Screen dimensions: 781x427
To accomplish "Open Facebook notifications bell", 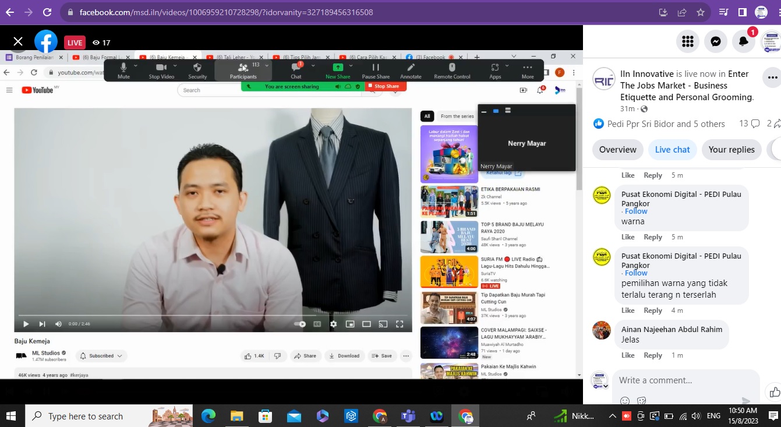I will [x=744, y=41].
